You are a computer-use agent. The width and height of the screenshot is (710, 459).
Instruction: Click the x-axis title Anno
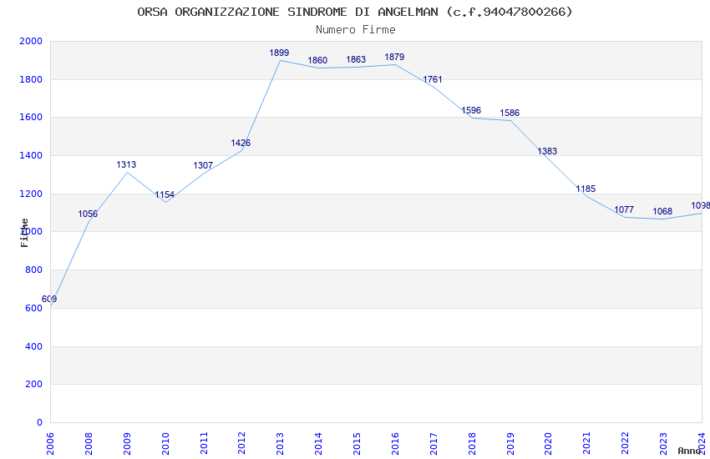[689, 451]
